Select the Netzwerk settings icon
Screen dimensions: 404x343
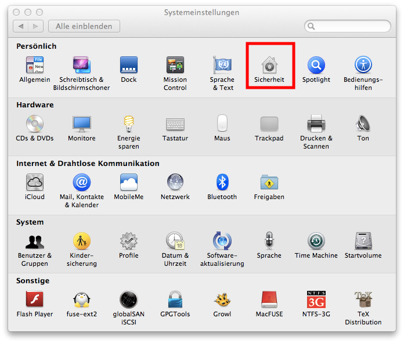click(x=175, y=182)
